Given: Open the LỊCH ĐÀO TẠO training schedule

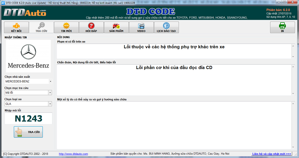Looking at the screenshot, I should [x=166, y=28].
